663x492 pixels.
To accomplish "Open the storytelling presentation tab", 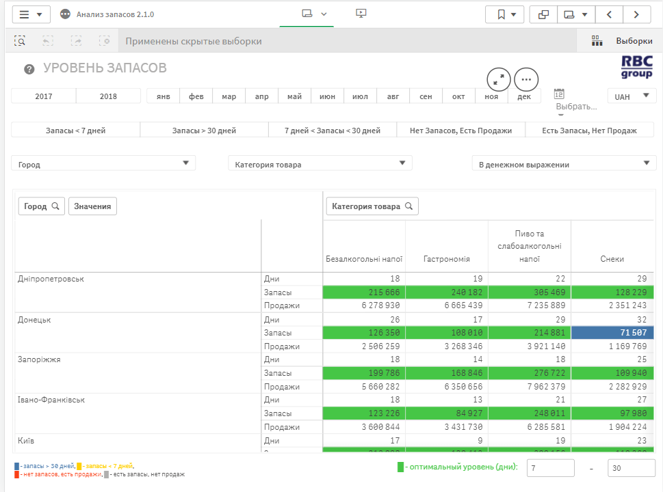I will click(x=361, y=14).
